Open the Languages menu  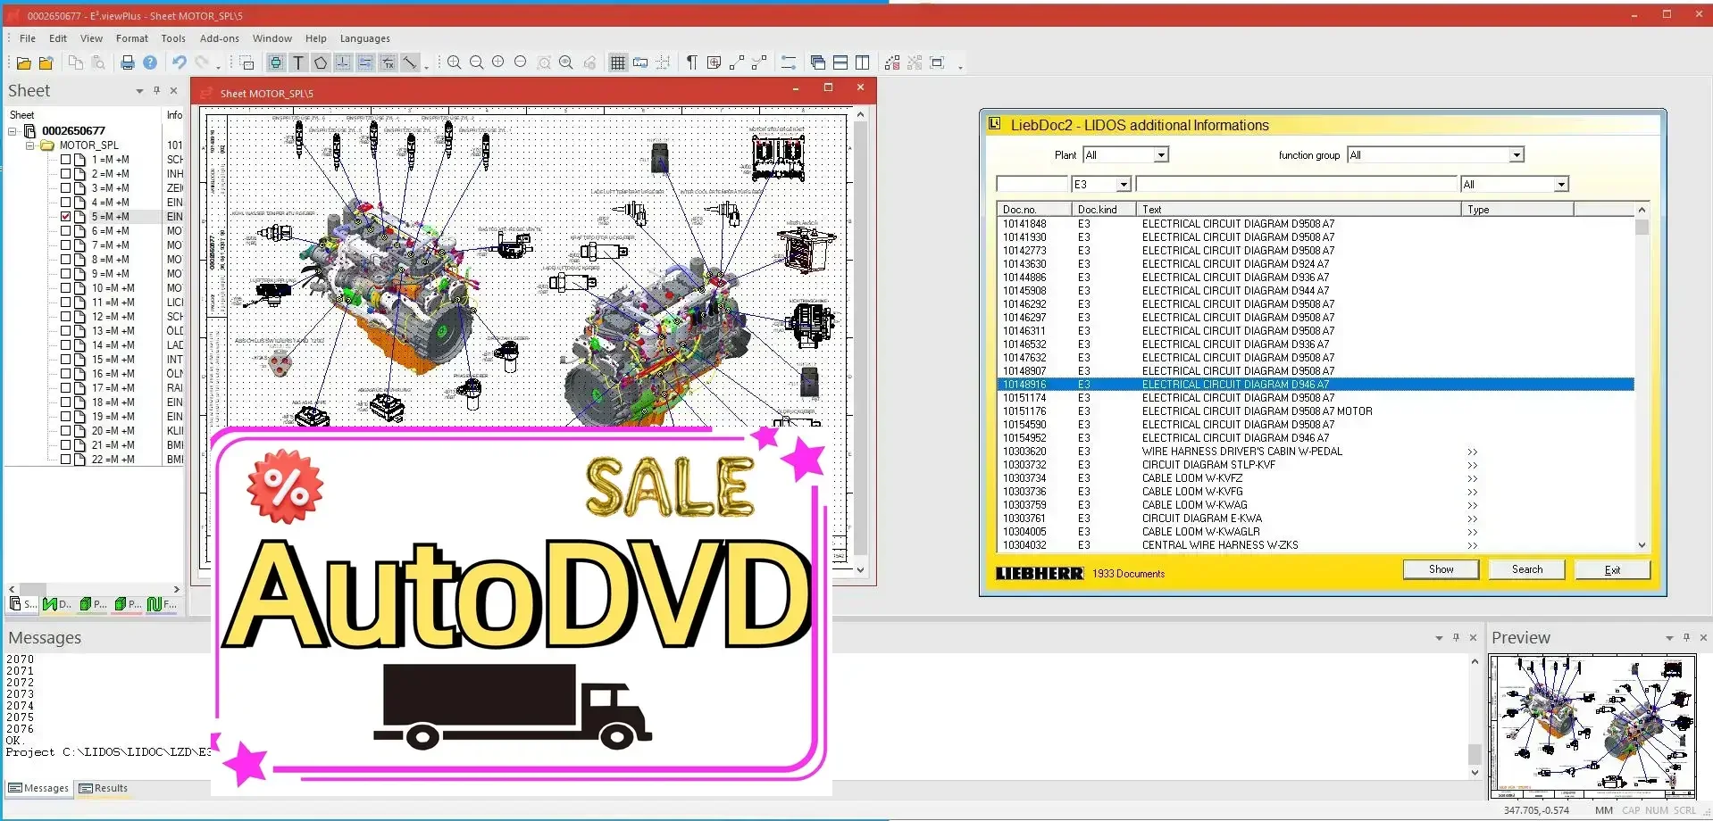[364, 38]
